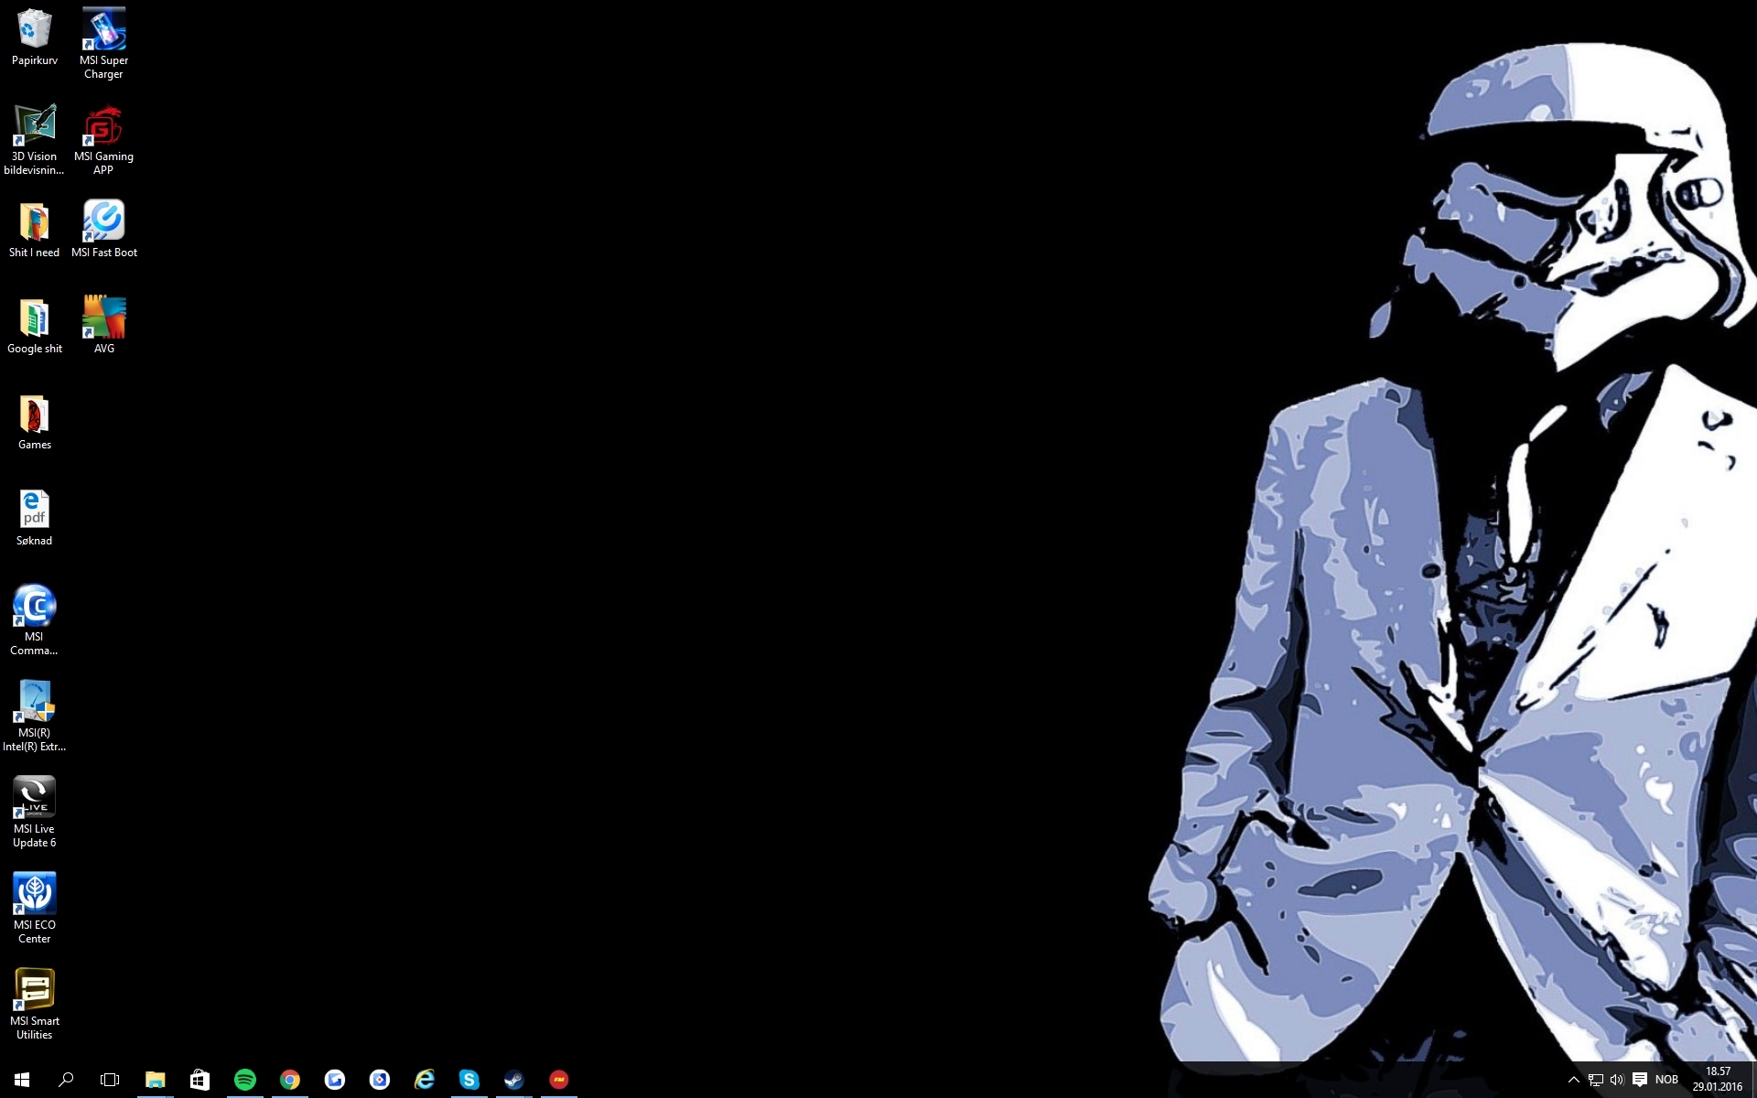Open clock showing 18.57 29.01.2016

(x=1718, y=1080)
